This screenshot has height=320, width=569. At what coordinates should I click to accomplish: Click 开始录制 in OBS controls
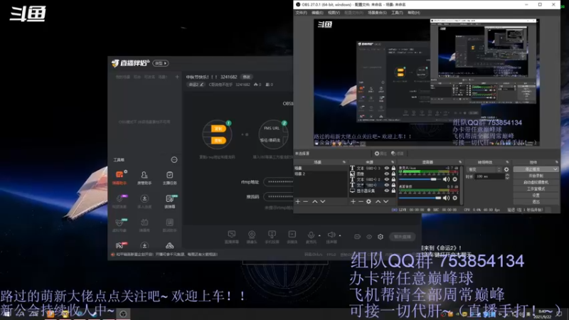click(536, 176)
